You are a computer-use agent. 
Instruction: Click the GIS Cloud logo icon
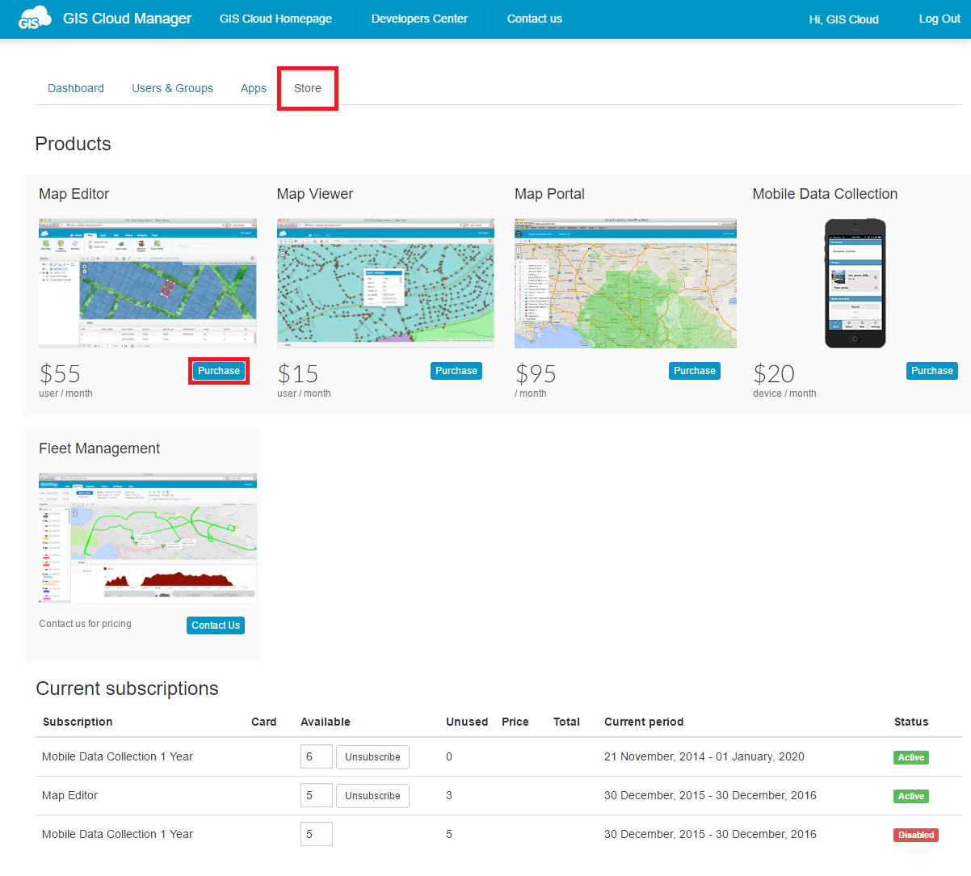coord(35,19)
